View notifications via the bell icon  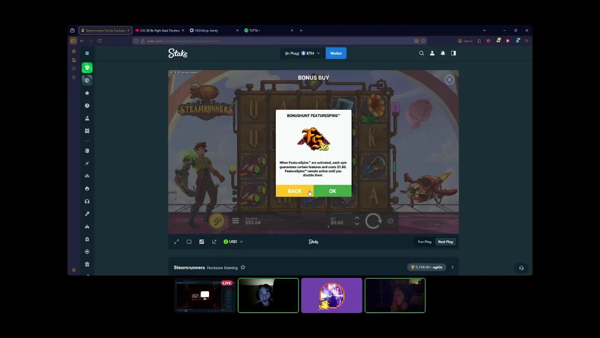[x=442, y=54]
